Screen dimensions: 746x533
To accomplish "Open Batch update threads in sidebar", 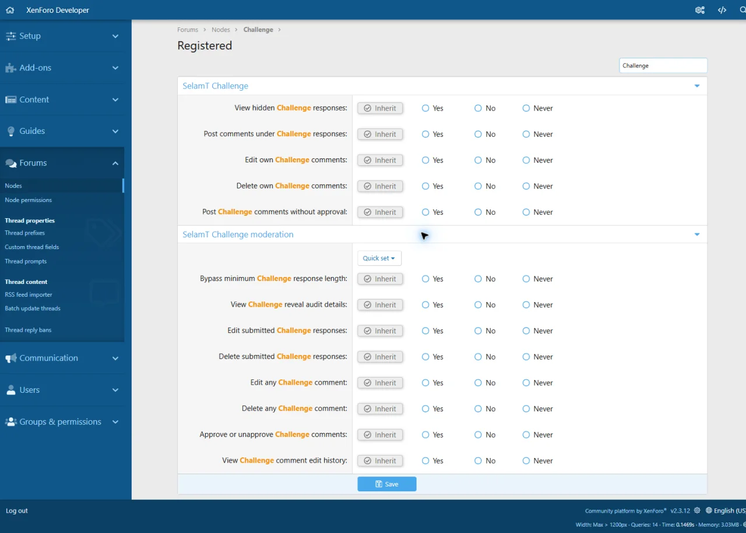I will point(33,309).
